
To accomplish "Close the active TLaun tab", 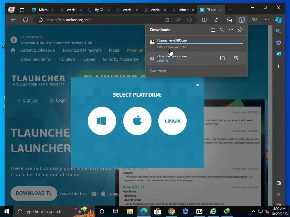I will pos(220,10).
